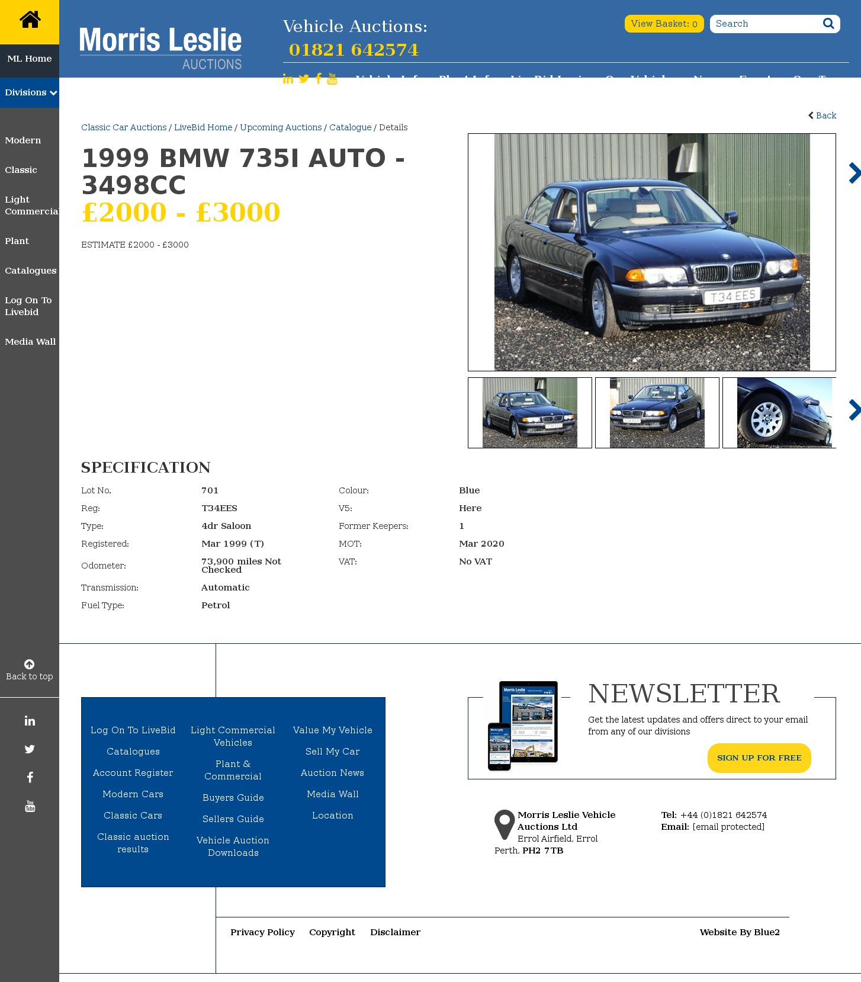Click the [email protected] email link
Image resolution: width=861 pixels, height=982 pixels.
point(728,827)
